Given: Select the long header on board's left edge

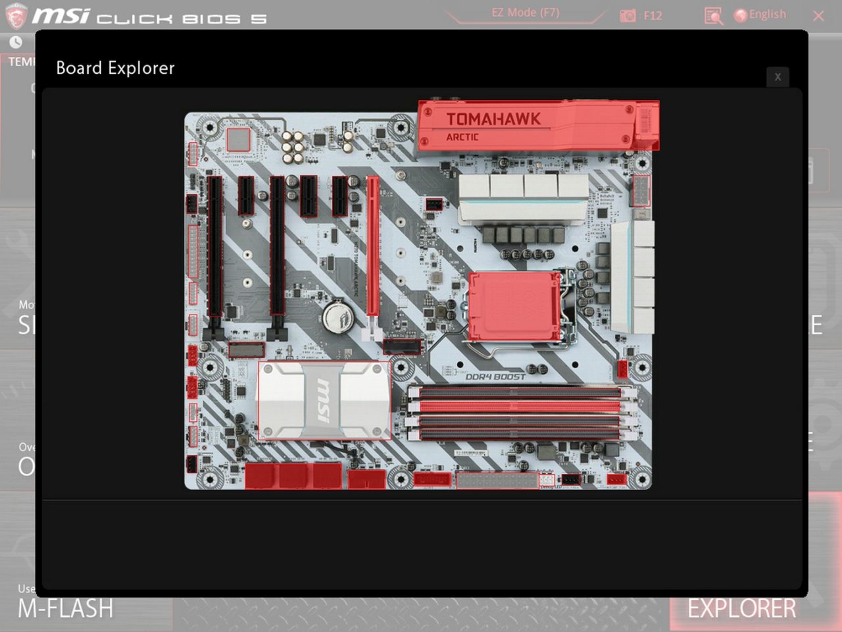Looking at the screenshot, I should [x=193, y=252].
